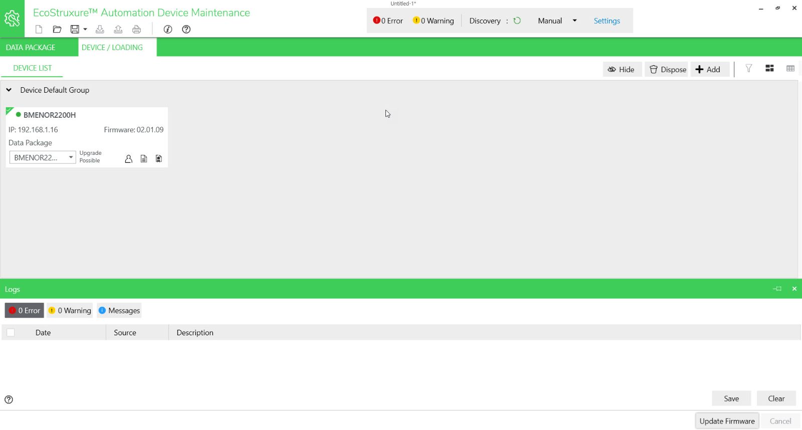Open help from bottom-left question icon
The height and width of the screenshot is (430, 802).
click(9, 399)
